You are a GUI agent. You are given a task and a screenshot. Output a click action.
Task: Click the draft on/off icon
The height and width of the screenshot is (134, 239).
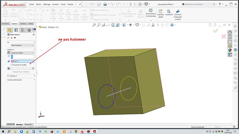(x=9, y=68)
